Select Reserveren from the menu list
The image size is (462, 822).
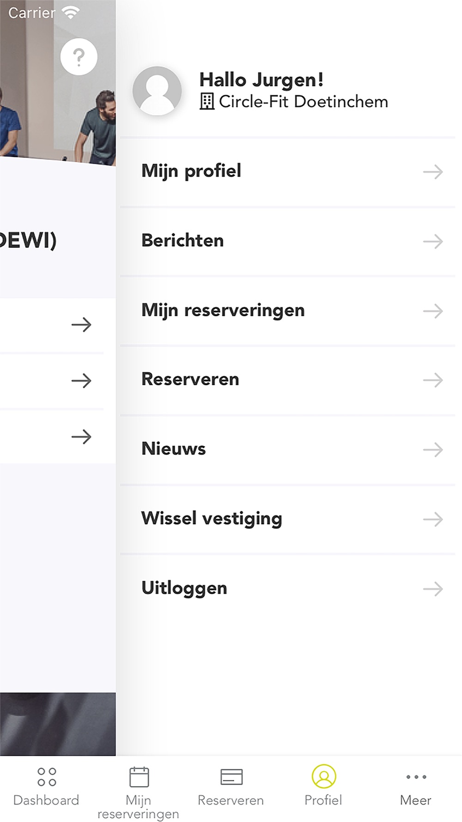(288, 380)
